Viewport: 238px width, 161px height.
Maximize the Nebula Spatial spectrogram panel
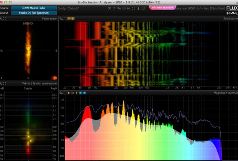[4, 83]
